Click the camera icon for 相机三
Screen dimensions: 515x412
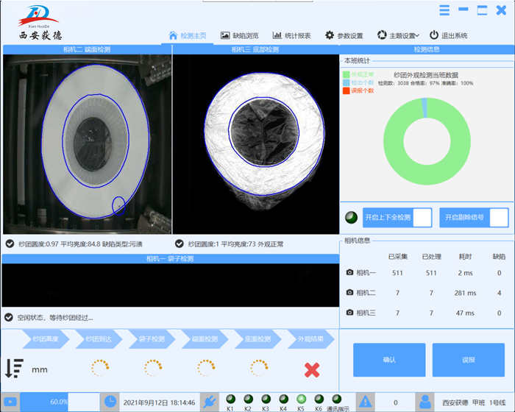point(350,313)
